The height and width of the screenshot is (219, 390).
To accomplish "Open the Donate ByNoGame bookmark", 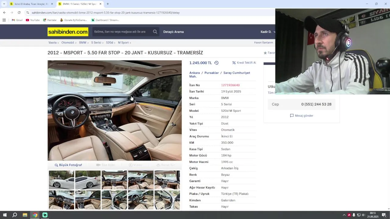I will tap(73, 20).
